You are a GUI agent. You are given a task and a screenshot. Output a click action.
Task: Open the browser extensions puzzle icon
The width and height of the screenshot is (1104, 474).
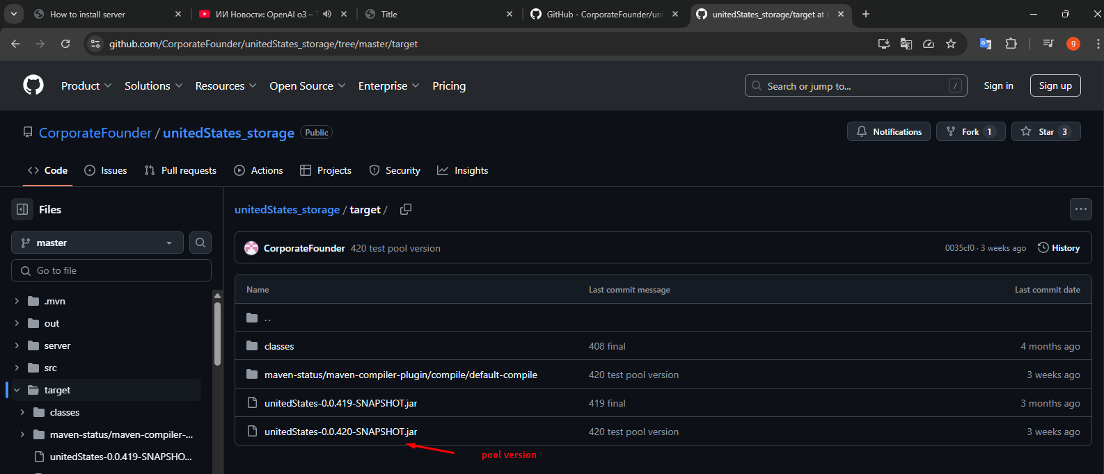[1011, 44]
